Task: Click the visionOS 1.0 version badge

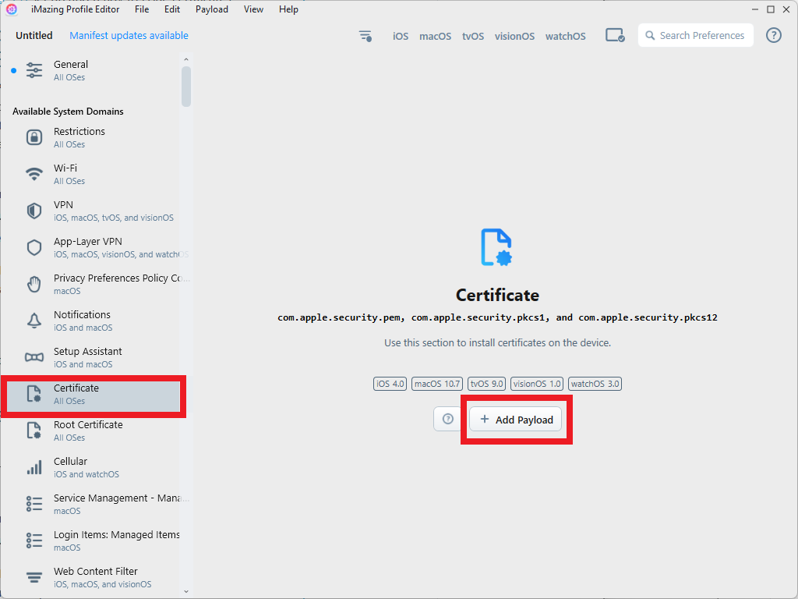Action: pos(537,384)
